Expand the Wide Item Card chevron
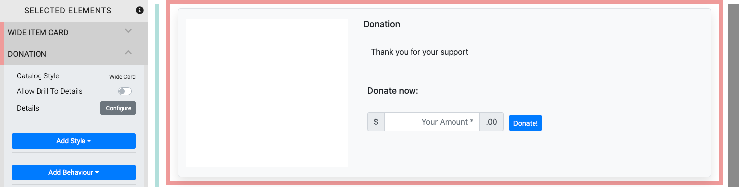Viewport: 741px width, 187px height. [128, 31]
